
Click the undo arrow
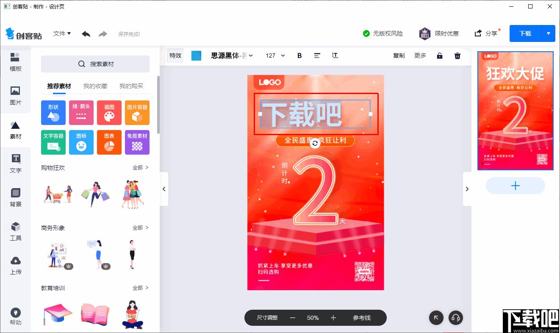click(x=86, y=34)
